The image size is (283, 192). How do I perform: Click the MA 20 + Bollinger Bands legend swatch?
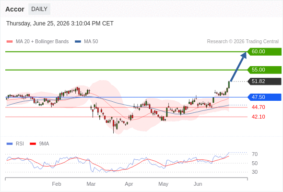10,42
